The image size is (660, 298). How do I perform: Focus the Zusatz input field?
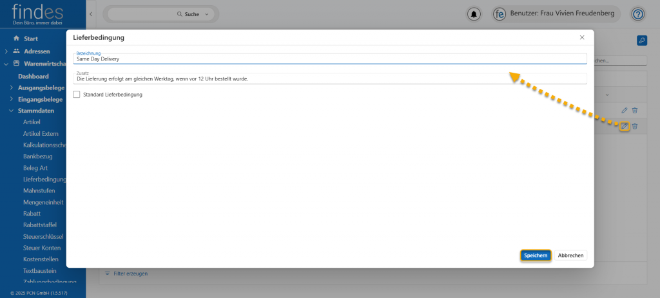click(x=329, y=79)
